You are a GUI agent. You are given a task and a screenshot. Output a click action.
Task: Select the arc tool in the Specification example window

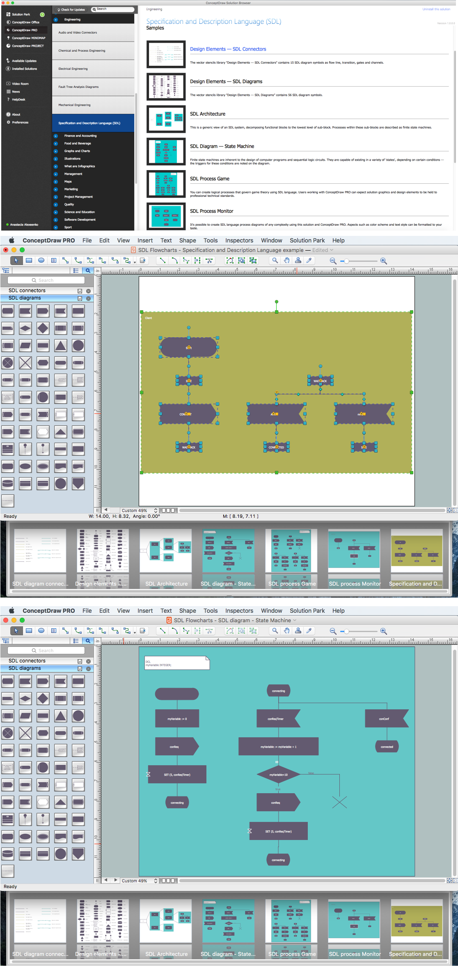[x=174, y=261]
